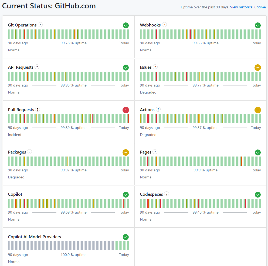Click the Git Operations uptime bar chart

click(69, 34)
